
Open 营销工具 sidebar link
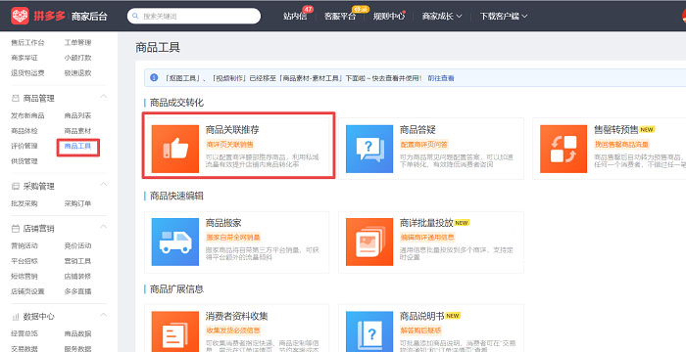77,261
